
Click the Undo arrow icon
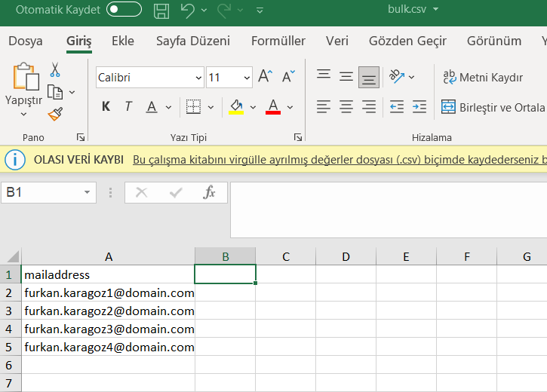(188, 10)
